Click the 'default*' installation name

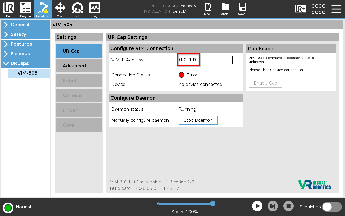pyautogui.click(x=180, y=11)
